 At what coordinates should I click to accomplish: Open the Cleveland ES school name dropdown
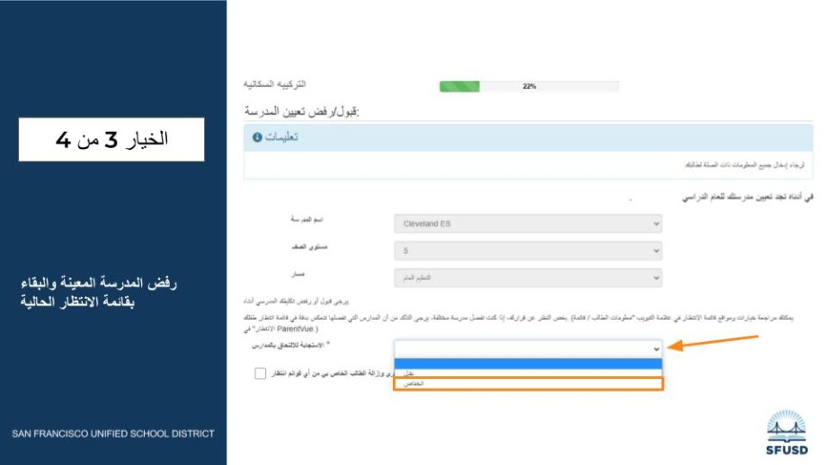[x=528, y=224]
